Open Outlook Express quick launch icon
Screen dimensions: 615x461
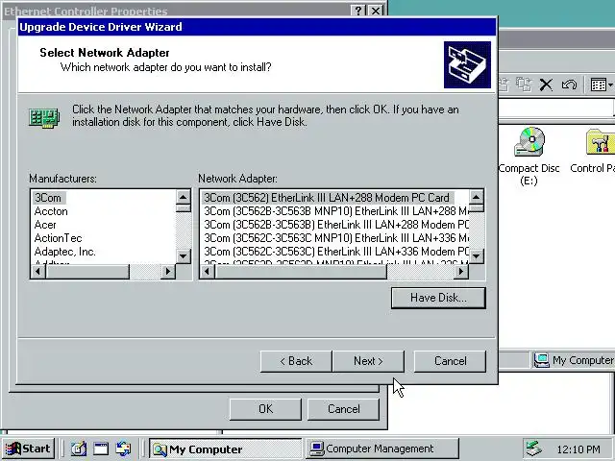click(x=123, y=449)
